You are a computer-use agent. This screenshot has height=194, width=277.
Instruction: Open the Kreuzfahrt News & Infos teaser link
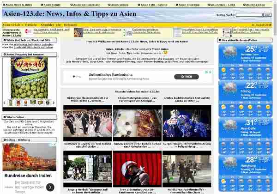point(200,31)
